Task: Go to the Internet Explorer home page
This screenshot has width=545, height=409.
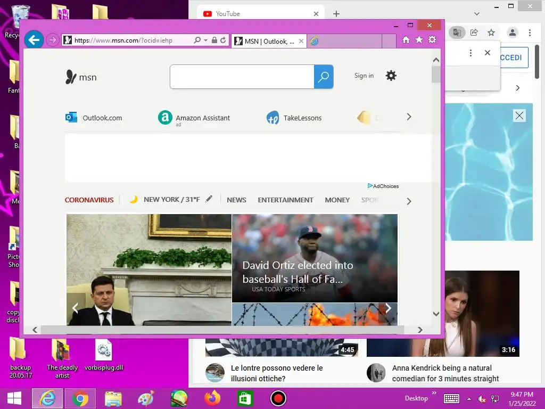Action: point(406,40)
